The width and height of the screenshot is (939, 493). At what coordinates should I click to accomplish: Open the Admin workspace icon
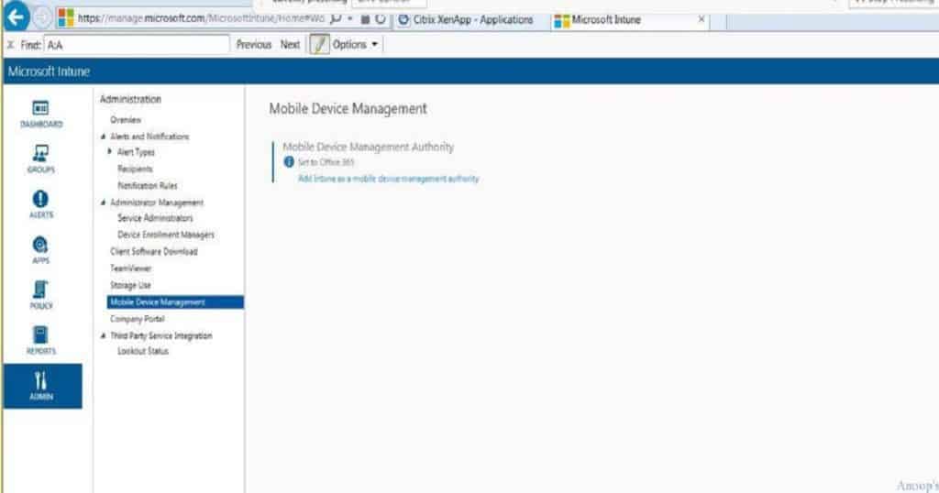42,386
